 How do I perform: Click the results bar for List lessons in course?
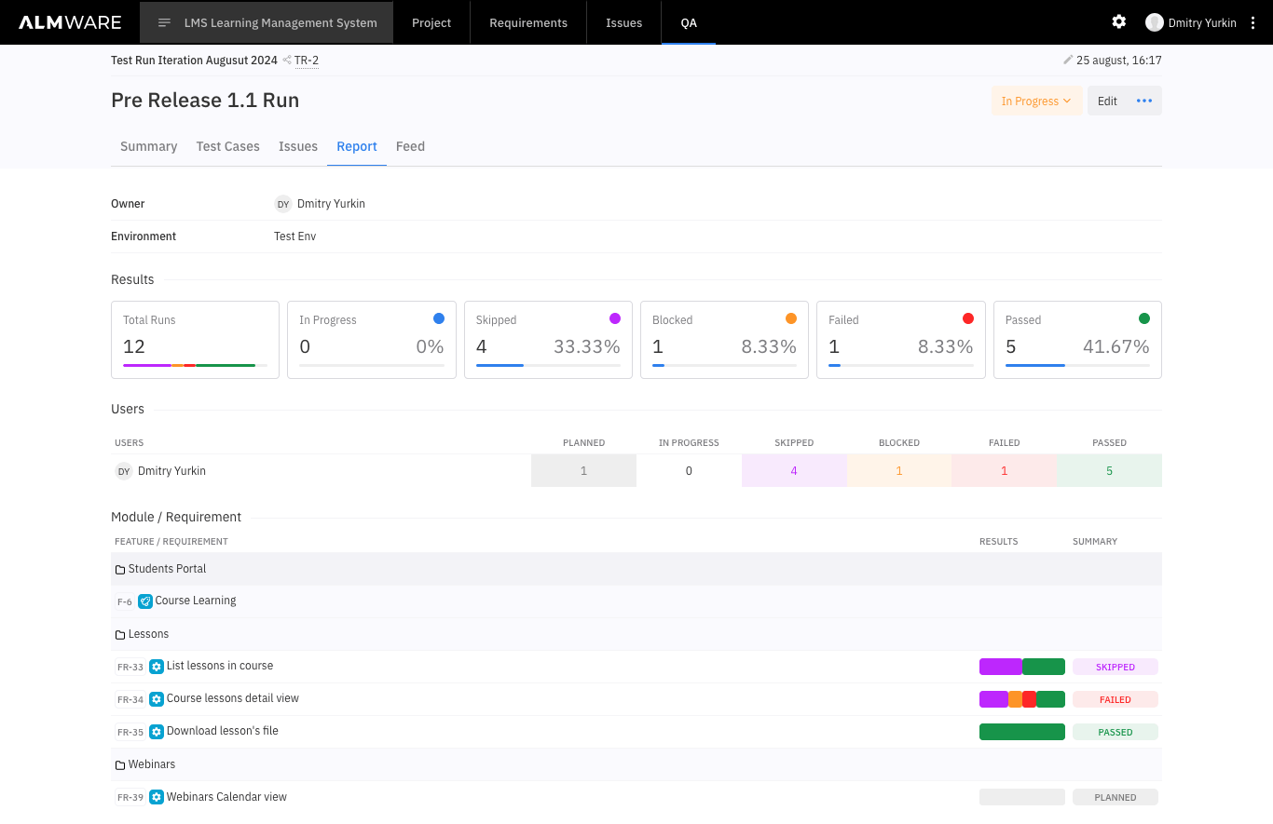click(x=1022, y=667)
